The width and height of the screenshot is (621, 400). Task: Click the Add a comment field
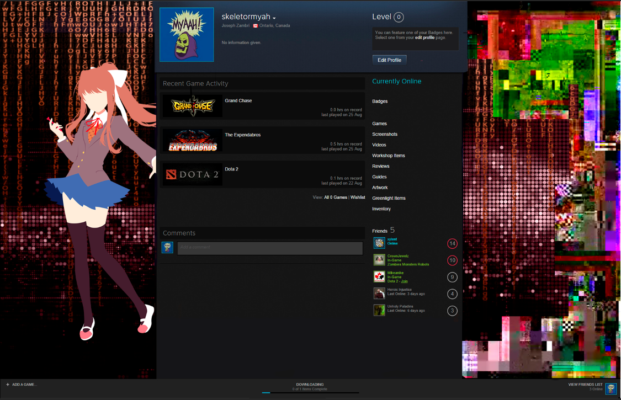[270, 248]
